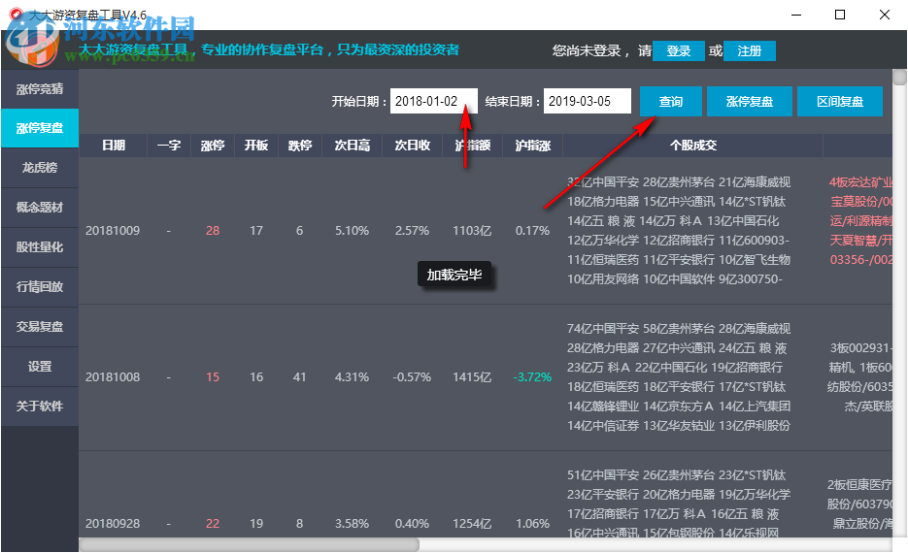This screenshot has height=553, width=908.
Task: Click the 1415亿 turnover value
Action: [x=472, y=377]
